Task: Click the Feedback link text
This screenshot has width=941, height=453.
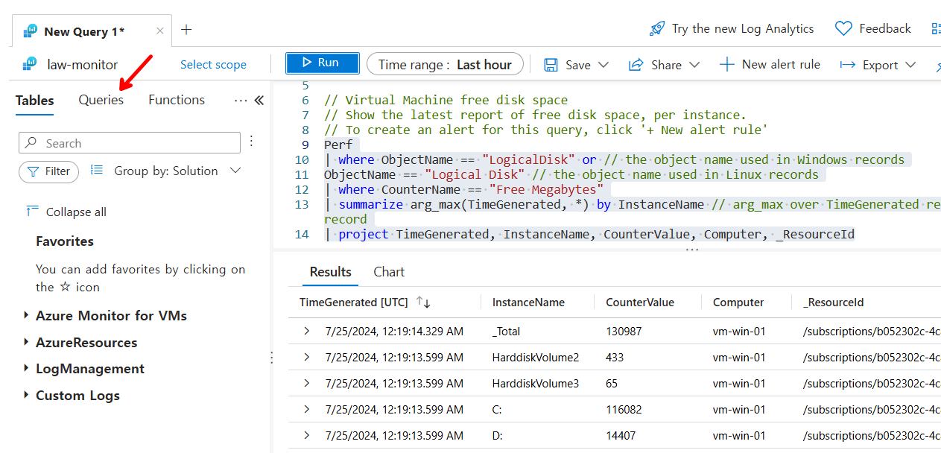Action: click(885, 29)
